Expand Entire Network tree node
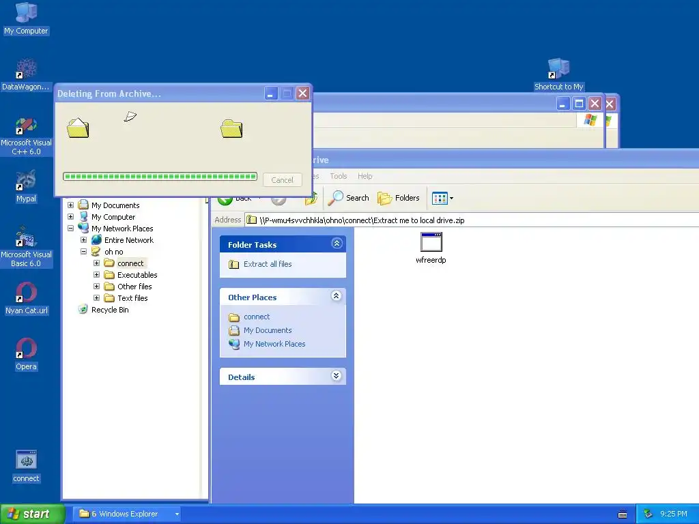Viewport: 699px width, 524px height. [83, 239]
